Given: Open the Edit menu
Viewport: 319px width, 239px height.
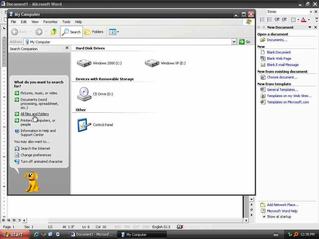Looking at the screenshot, I should [x=24, y=22].
